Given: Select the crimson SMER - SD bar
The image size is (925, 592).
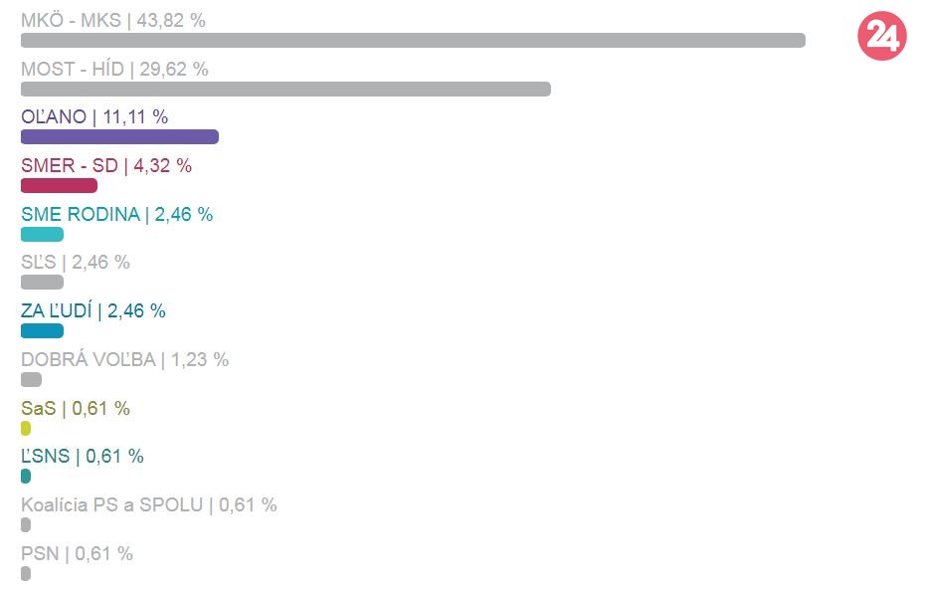Looking at the screenshot, I should (x=59, y=185).
